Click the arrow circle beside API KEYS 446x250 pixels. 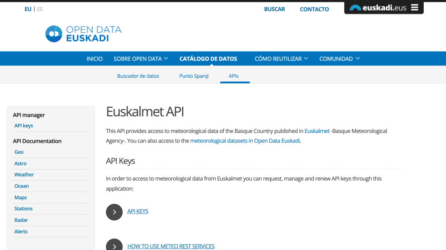pos(114,212)
